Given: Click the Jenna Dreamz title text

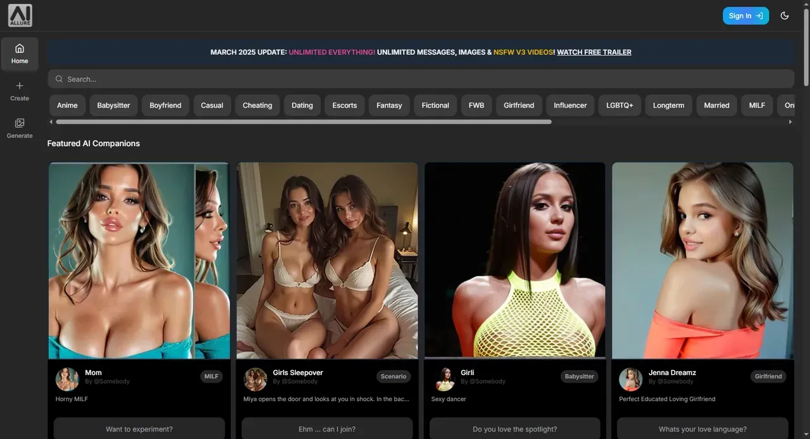Looking at the screenshot, I should (672, 373).
